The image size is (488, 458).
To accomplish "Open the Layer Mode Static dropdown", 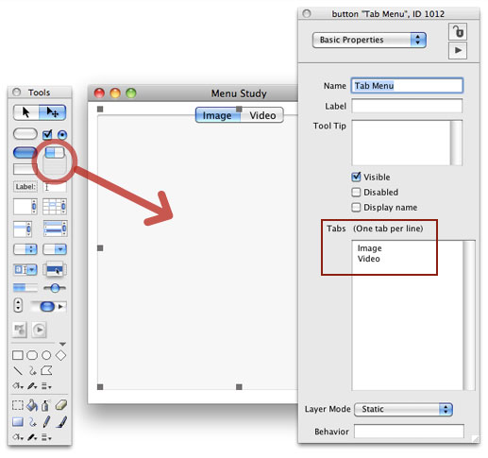I will click(403, 409).
